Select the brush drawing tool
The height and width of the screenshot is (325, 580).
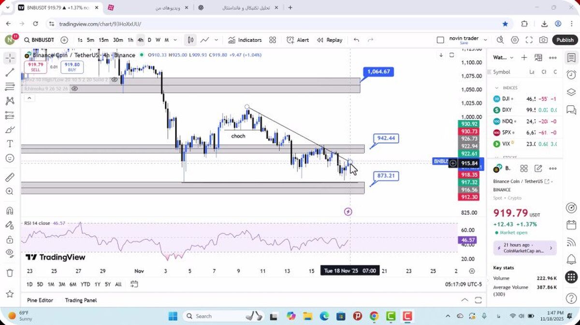10,130
